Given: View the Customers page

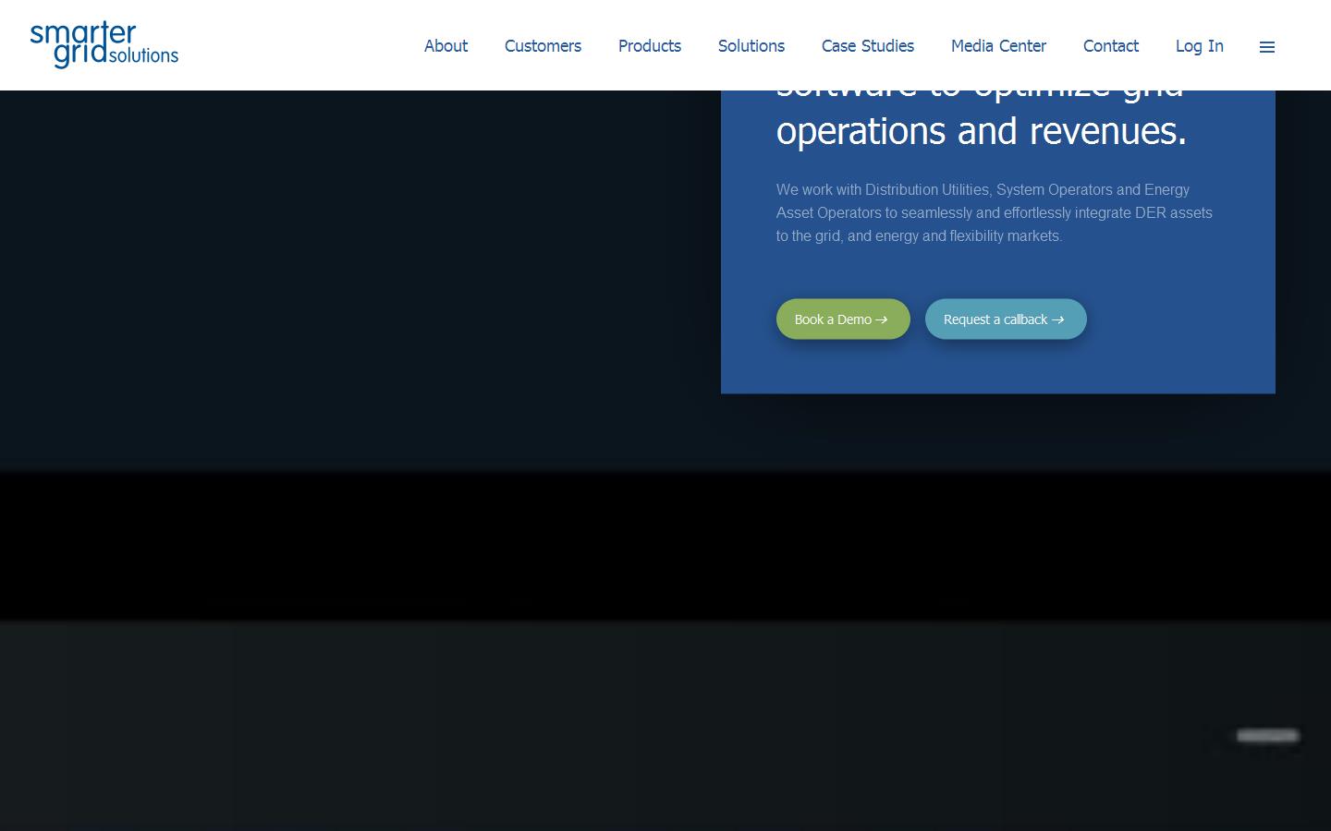Looking at the screenshot, I should pyautogui.click(x=543, y=46).
